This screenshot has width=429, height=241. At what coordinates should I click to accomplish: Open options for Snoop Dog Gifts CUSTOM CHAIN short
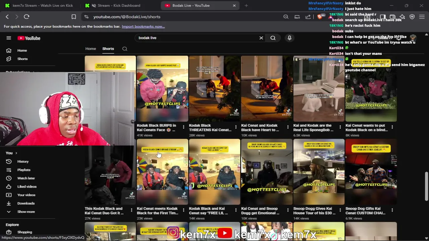click(x=392, y=210)
